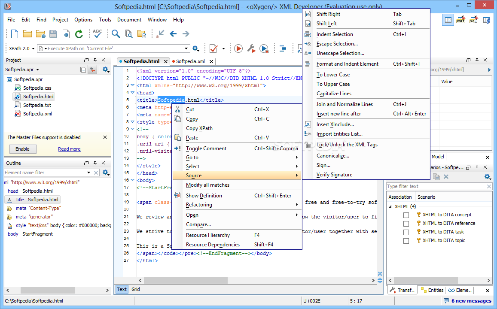Open the XPath expression history dropdown arrow

point(186,48)
